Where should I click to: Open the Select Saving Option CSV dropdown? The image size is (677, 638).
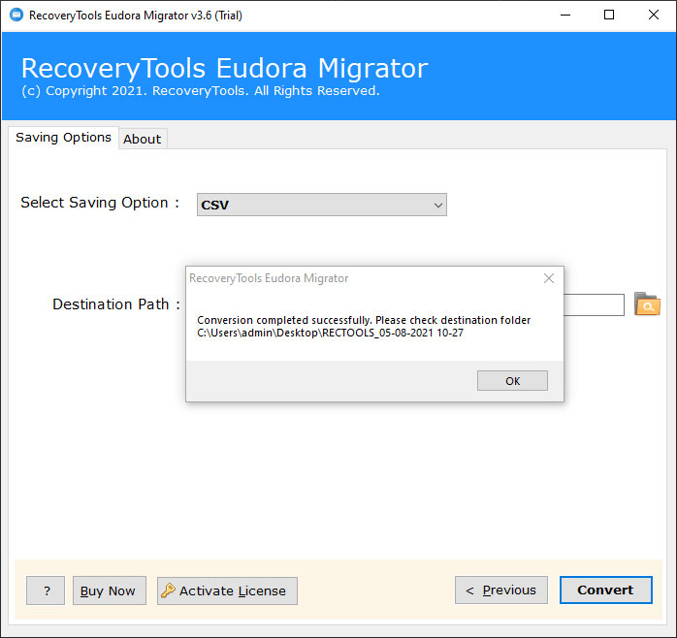[x=322, y=205]
